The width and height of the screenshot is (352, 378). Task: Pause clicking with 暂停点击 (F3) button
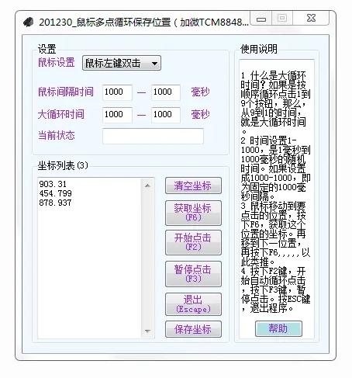(x=193, y=274)
